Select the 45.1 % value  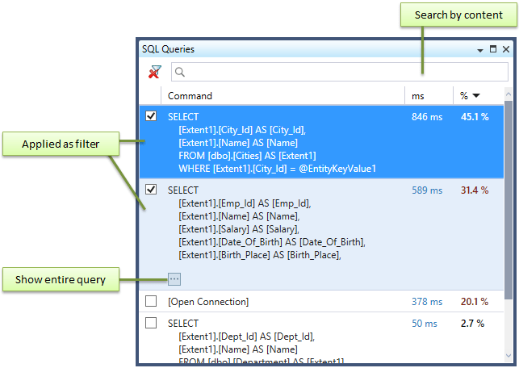pos(475,117)
